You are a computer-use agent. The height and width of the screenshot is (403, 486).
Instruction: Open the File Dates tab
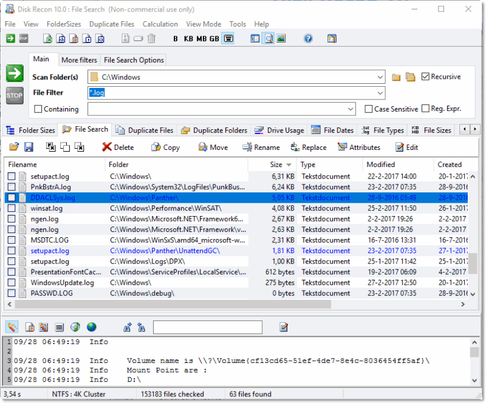click(332, 130)
